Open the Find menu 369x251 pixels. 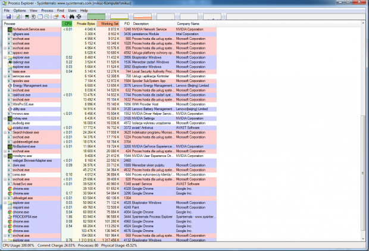[61, 11]
